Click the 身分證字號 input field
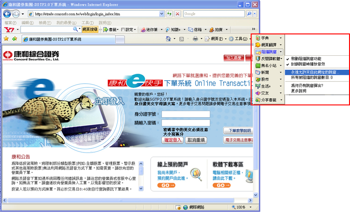350x212 pixels. (x=186, y=114)
